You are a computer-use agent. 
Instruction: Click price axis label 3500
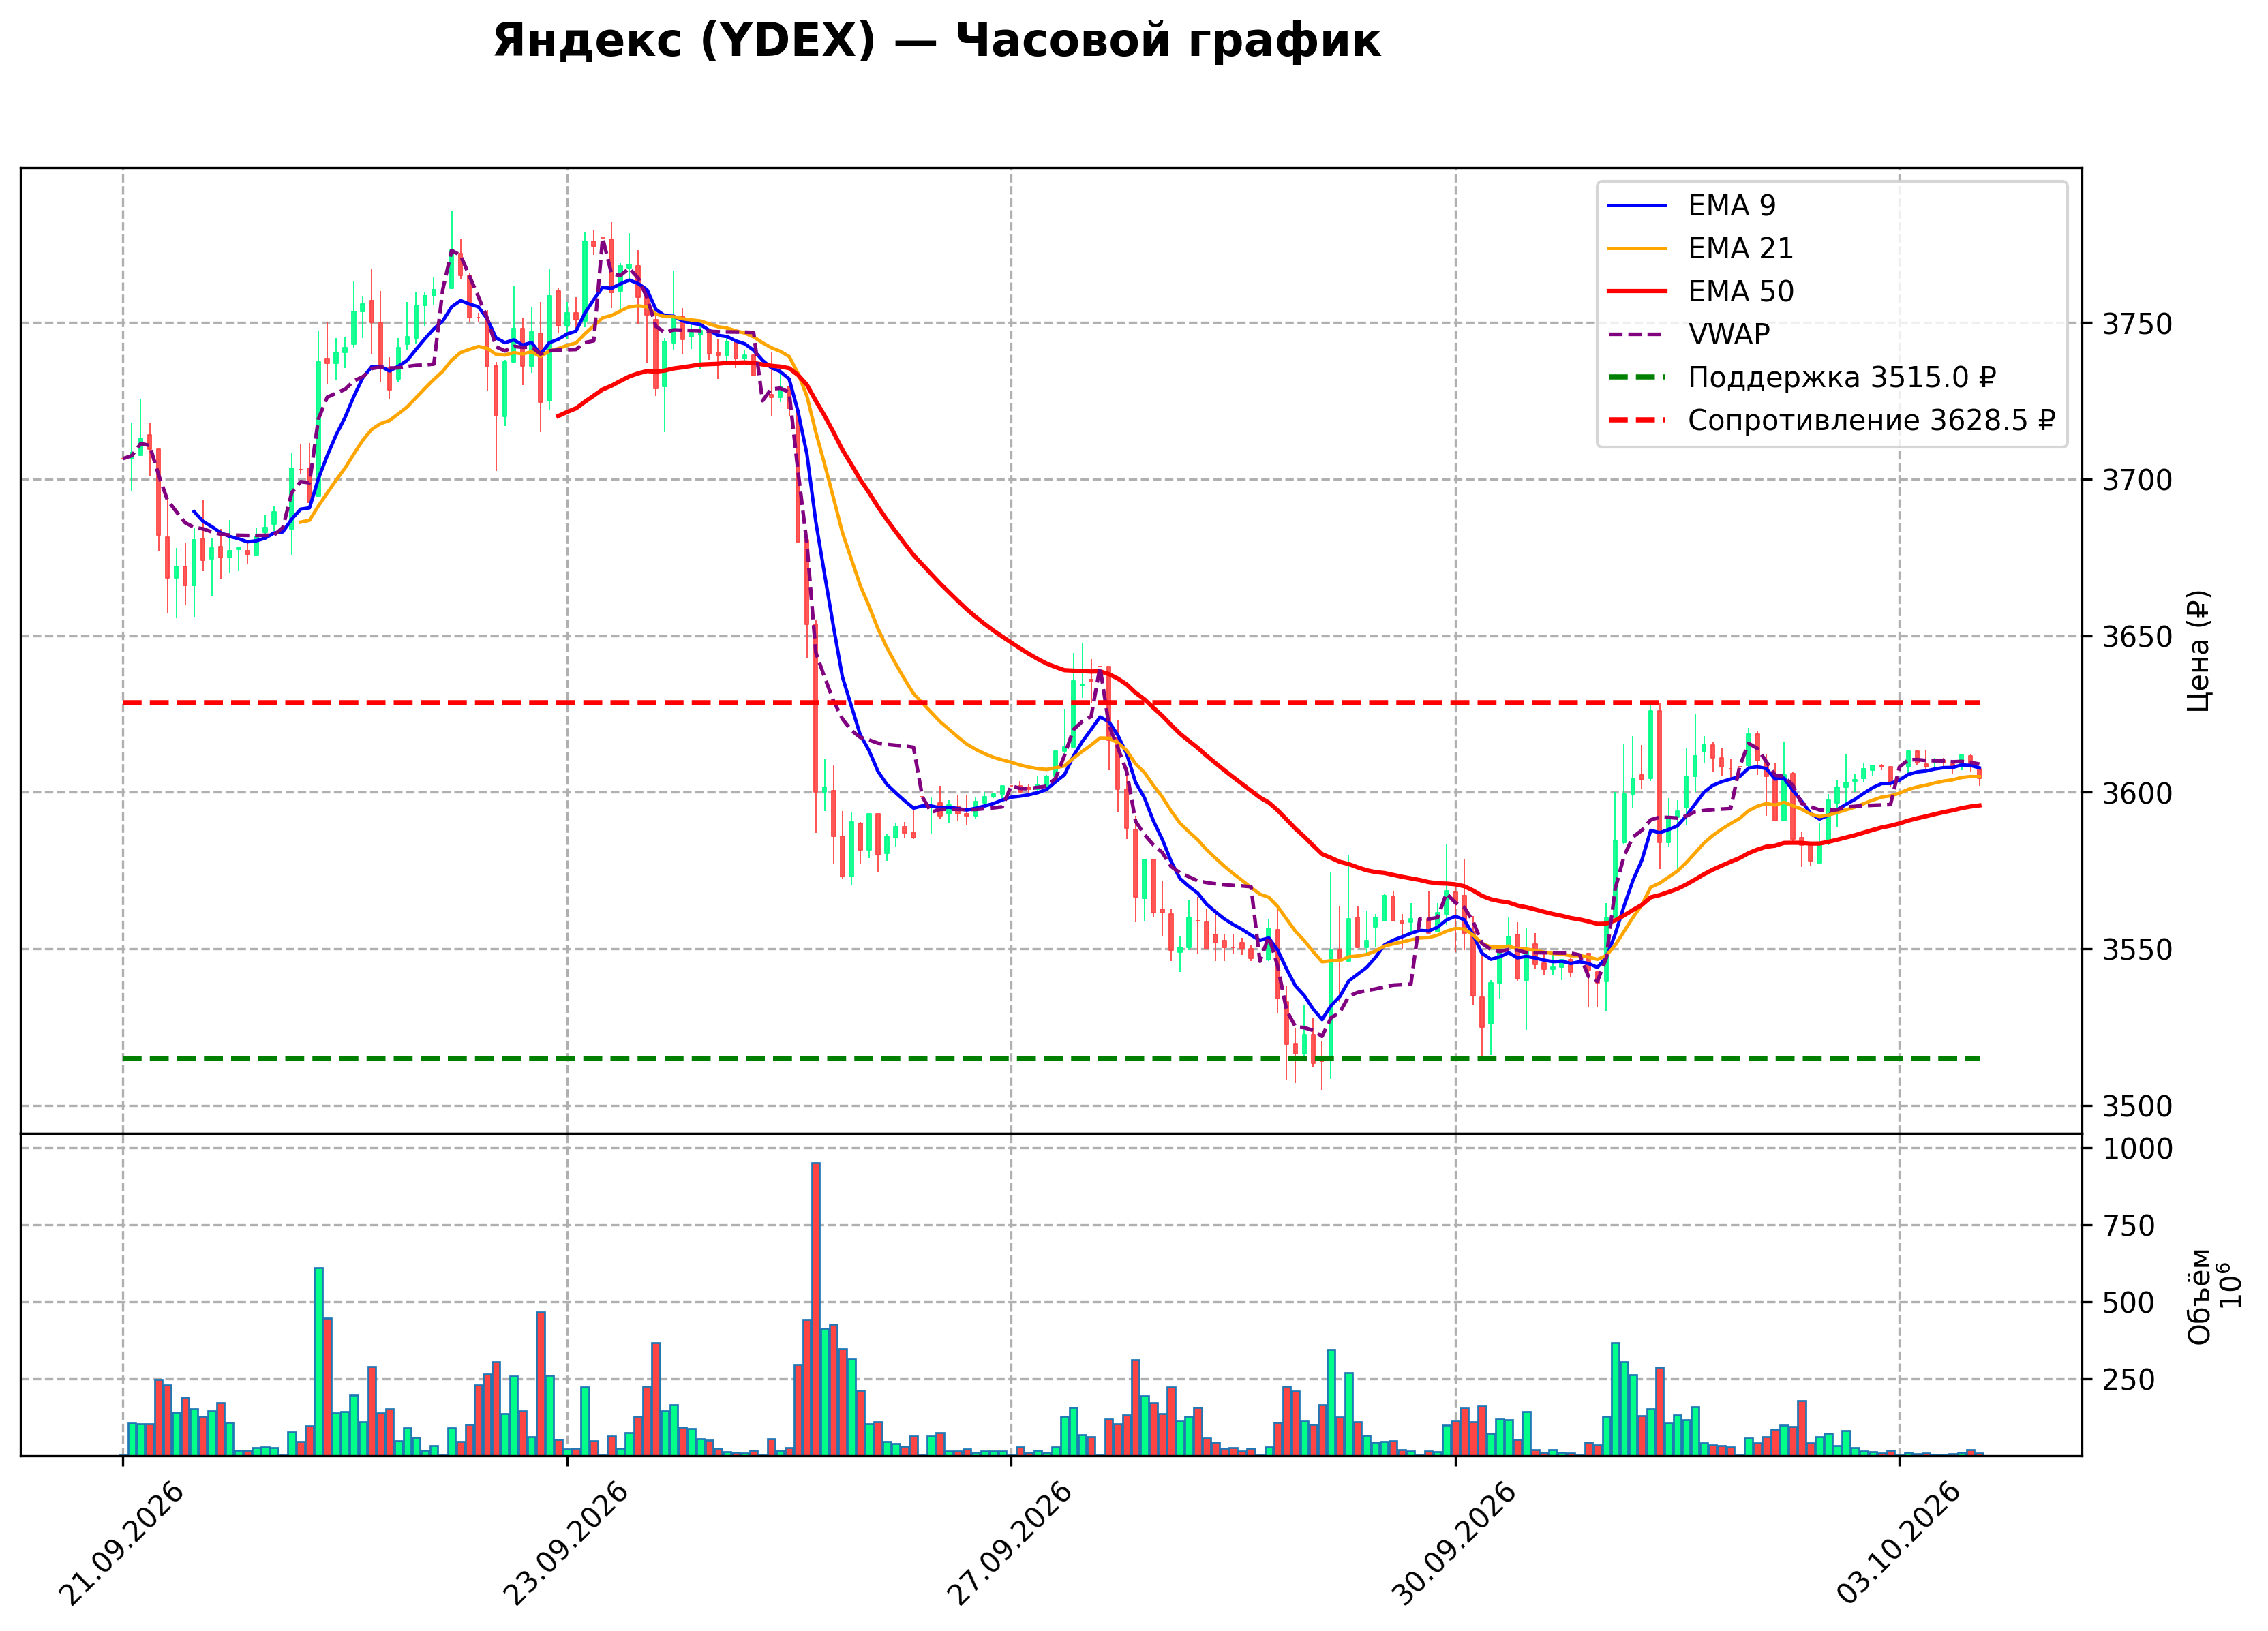point(2137,1107)
